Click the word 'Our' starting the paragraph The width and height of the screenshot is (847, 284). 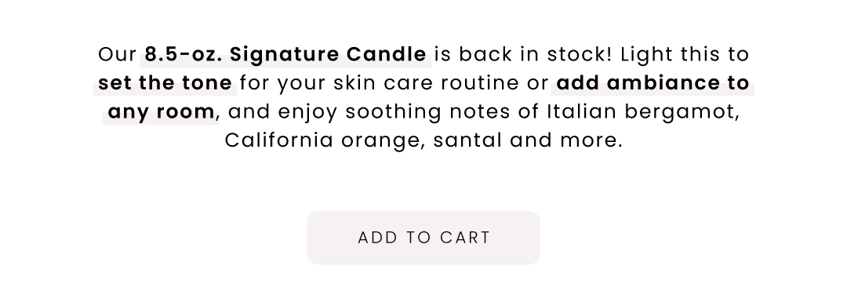pyautogui.click(x=117, y=55)
